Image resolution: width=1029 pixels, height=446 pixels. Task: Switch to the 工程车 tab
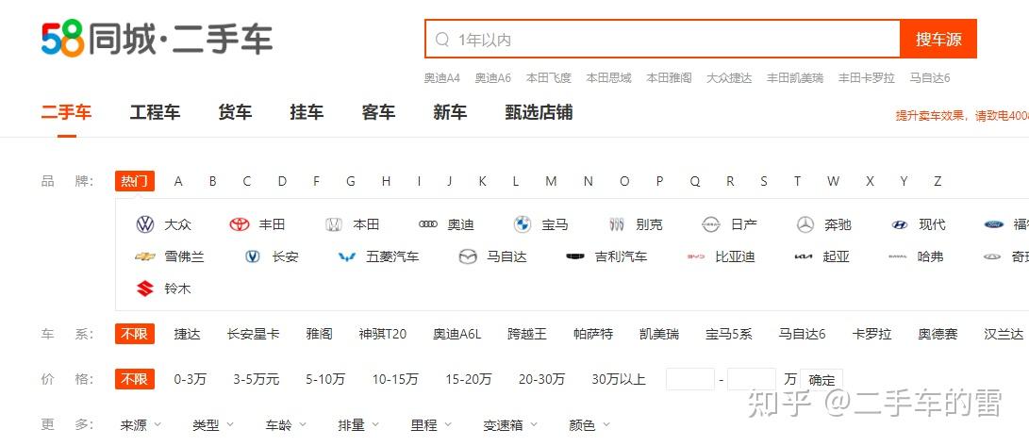pyautogui.click(x=155, y=113)
